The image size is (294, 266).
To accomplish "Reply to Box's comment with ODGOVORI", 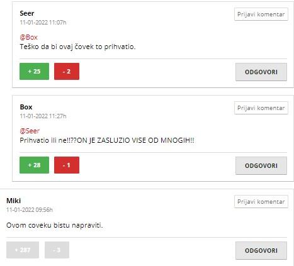I will (261, 165).
